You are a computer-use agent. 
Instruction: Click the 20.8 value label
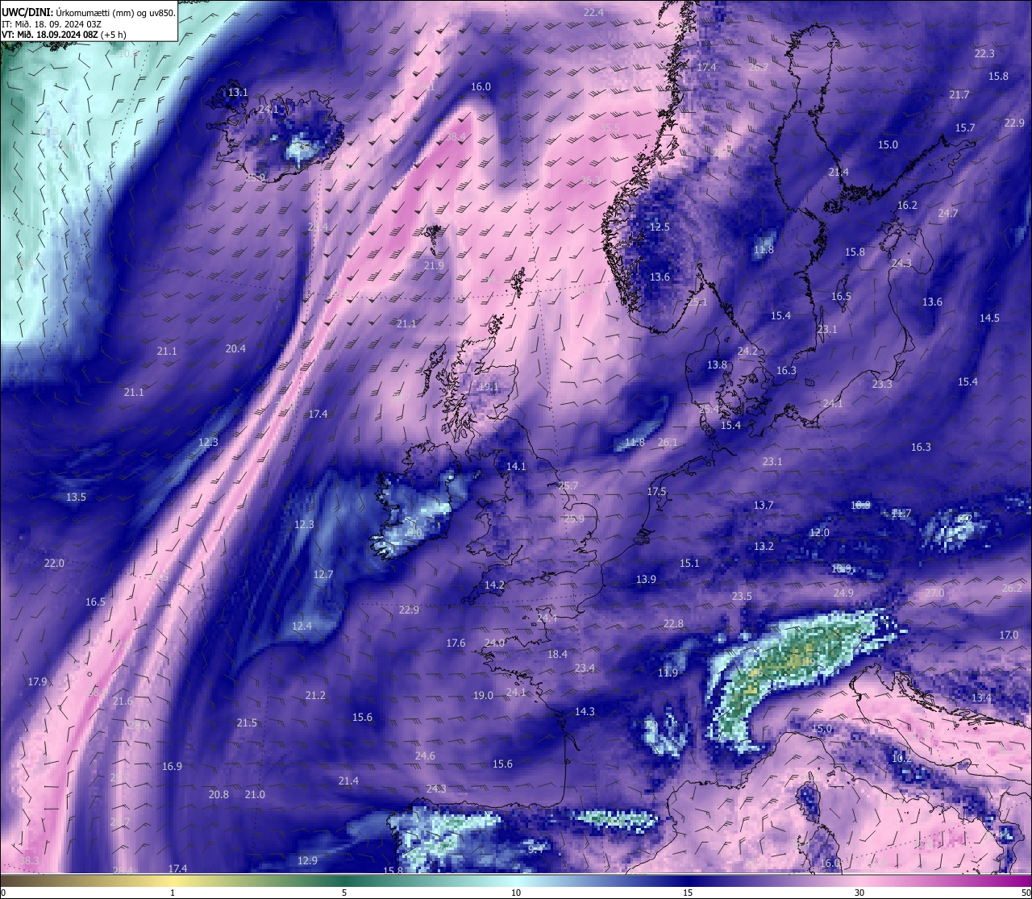218,795
